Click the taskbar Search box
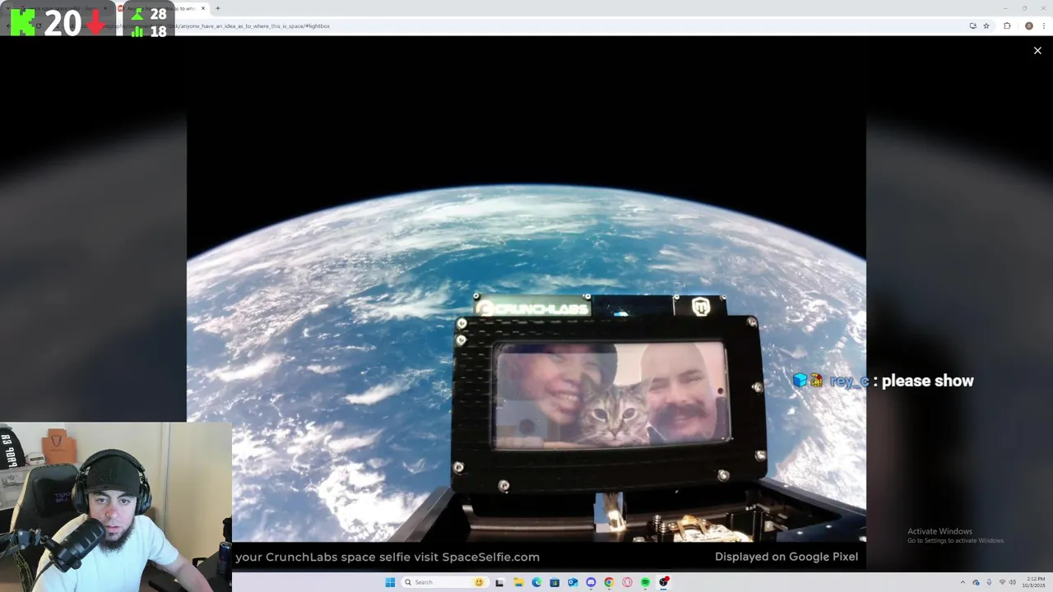 444,582
